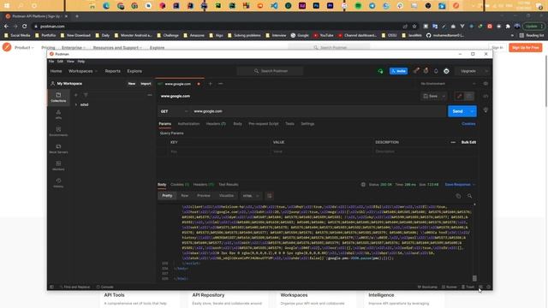Toggle line wrap icon in response toolbar
Viewport: 548px width, 308px height.
tap(269, 196)
